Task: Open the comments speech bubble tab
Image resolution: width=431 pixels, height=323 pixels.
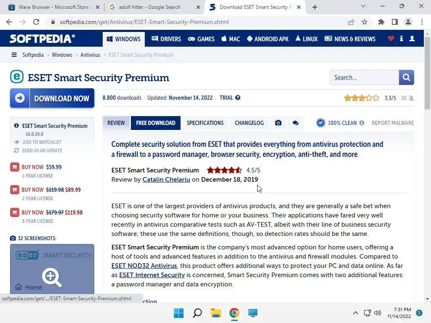Action: point(295,123)
